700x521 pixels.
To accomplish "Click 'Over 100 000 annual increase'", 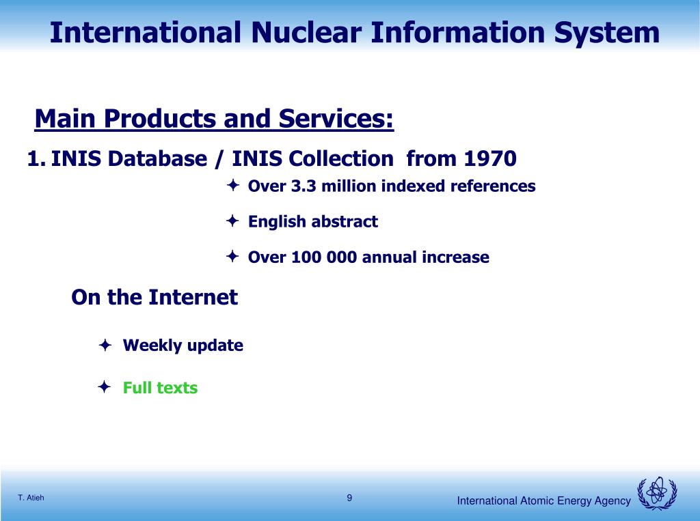I will click(x=368, y=257).
